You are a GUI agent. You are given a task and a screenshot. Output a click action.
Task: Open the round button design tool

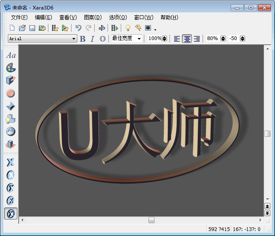(x=11, y=93)
